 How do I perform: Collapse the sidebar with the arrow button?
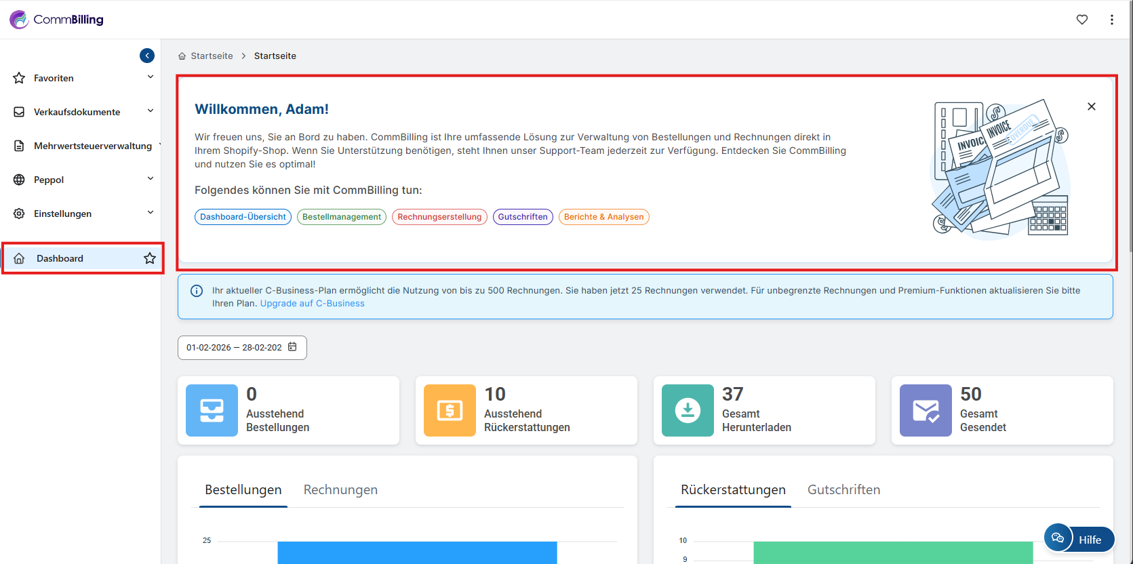[147, 56]
